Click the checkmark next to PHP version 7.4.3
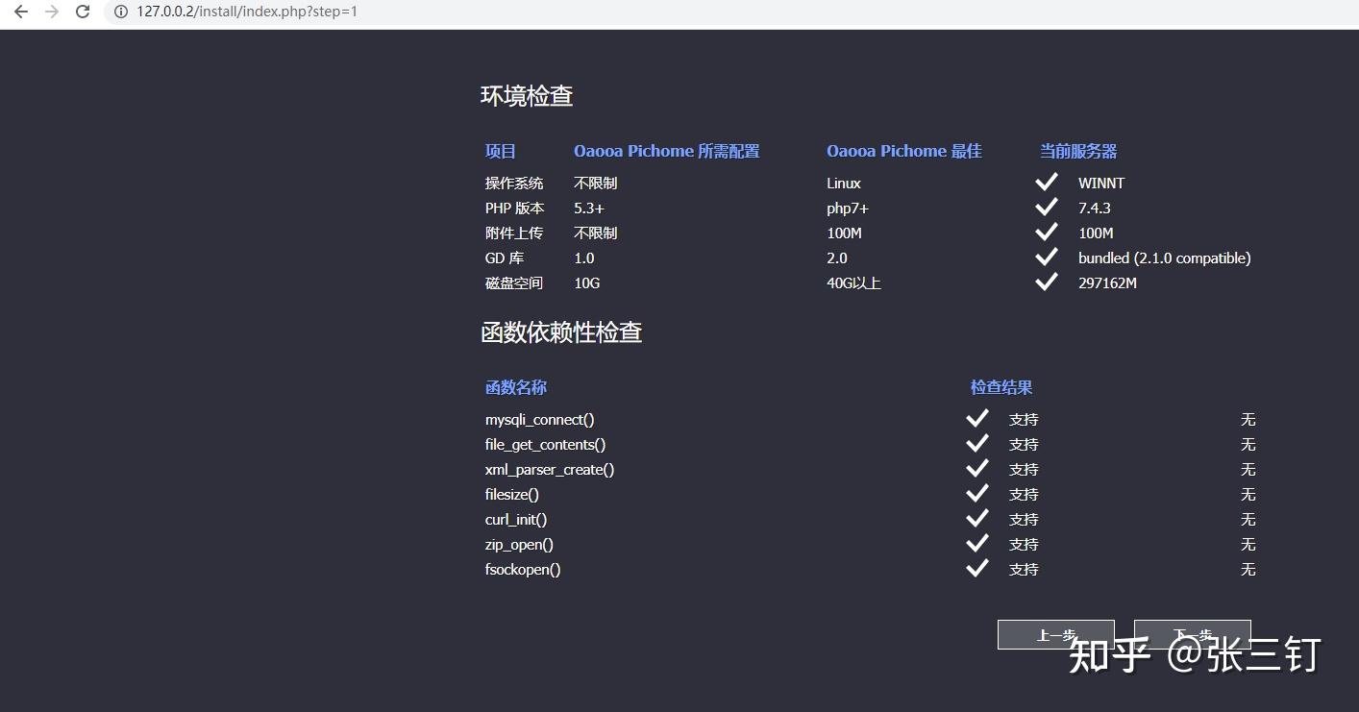Viewport: 1359px width, 712px height. [1047, 207]
